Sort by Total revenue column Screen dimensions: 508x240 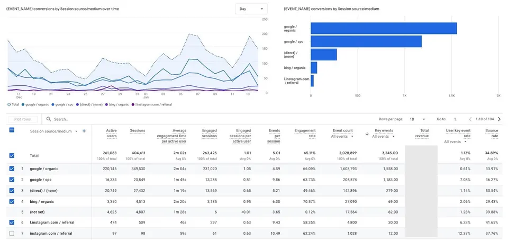[423, 134]
